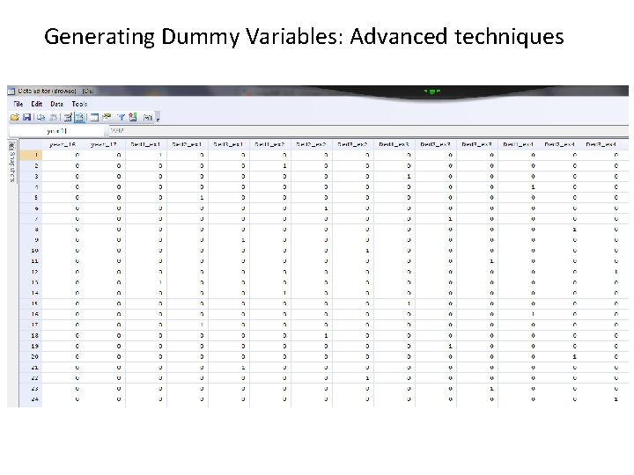The height and width of the screenshot is (475, 634).
Task: Select the Ded2_ex3 column header
Action: 436,144
